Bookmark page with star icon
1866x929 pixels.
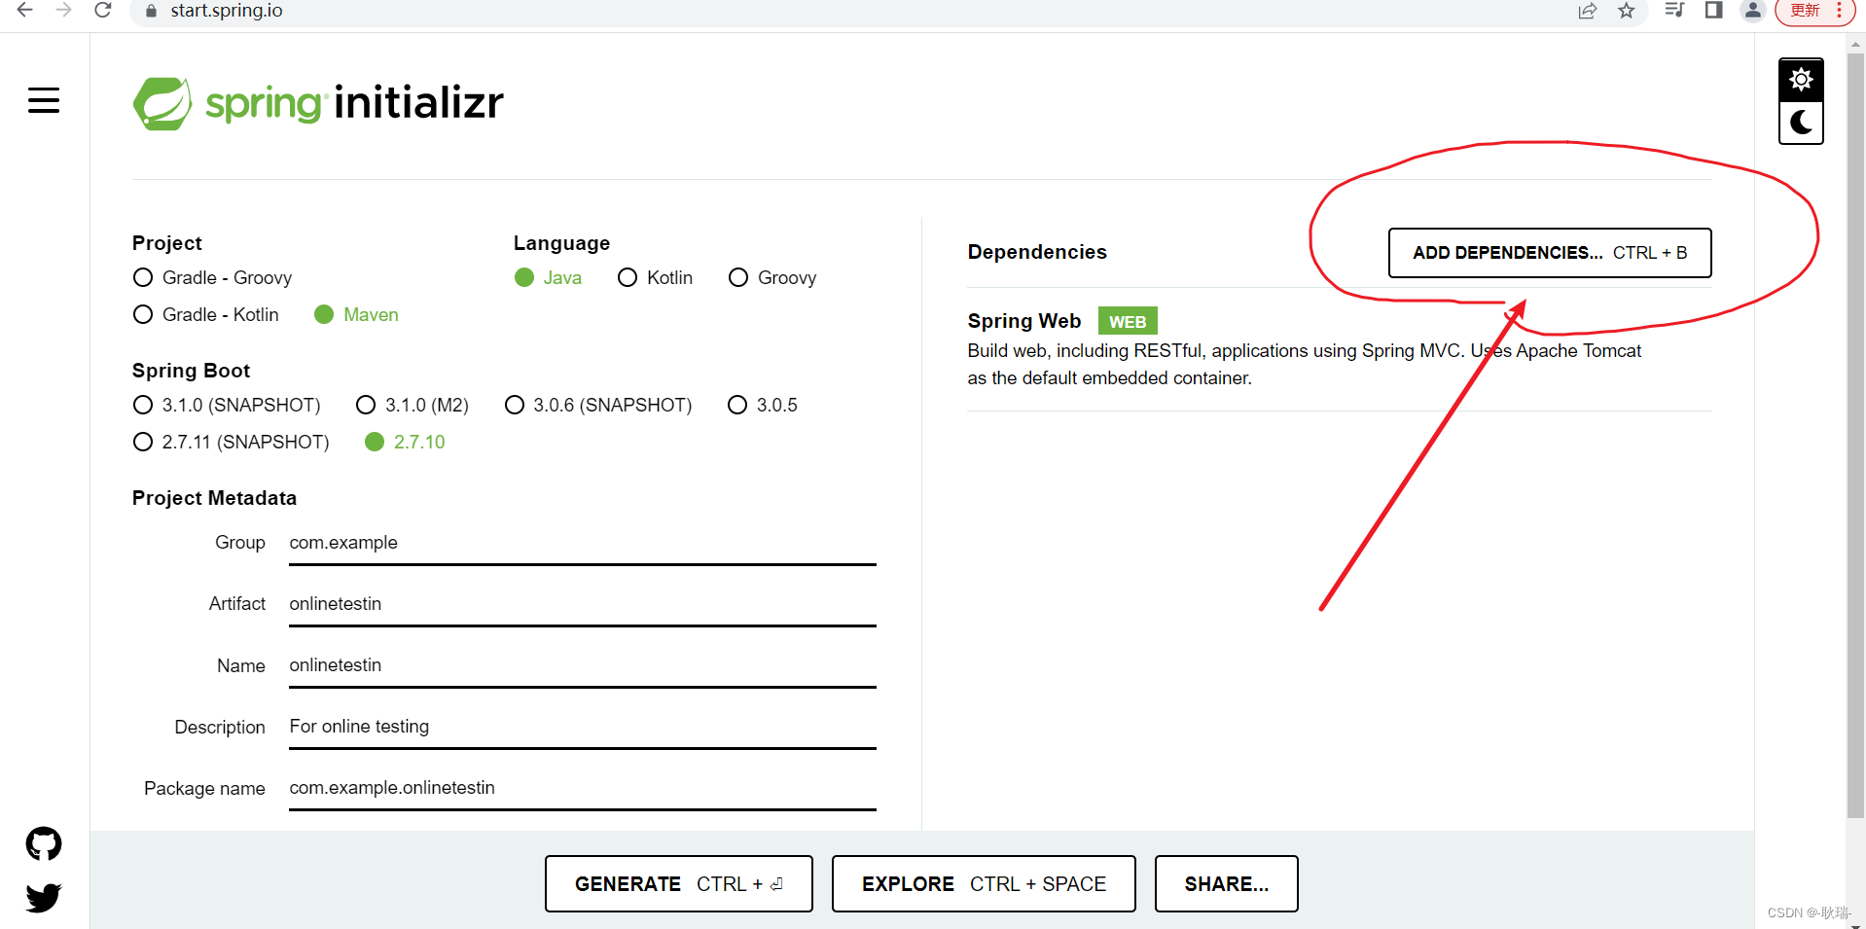(1627, 11)
